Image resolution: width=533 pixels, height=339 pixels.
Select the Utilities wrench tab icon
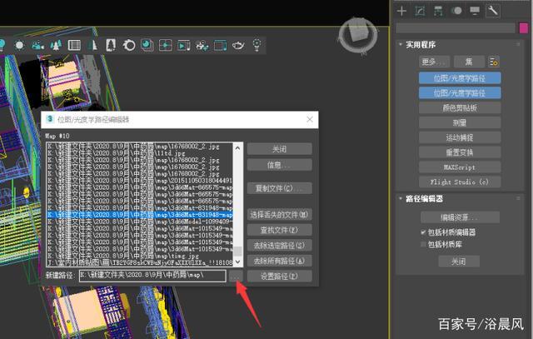[x=493, y=11]
